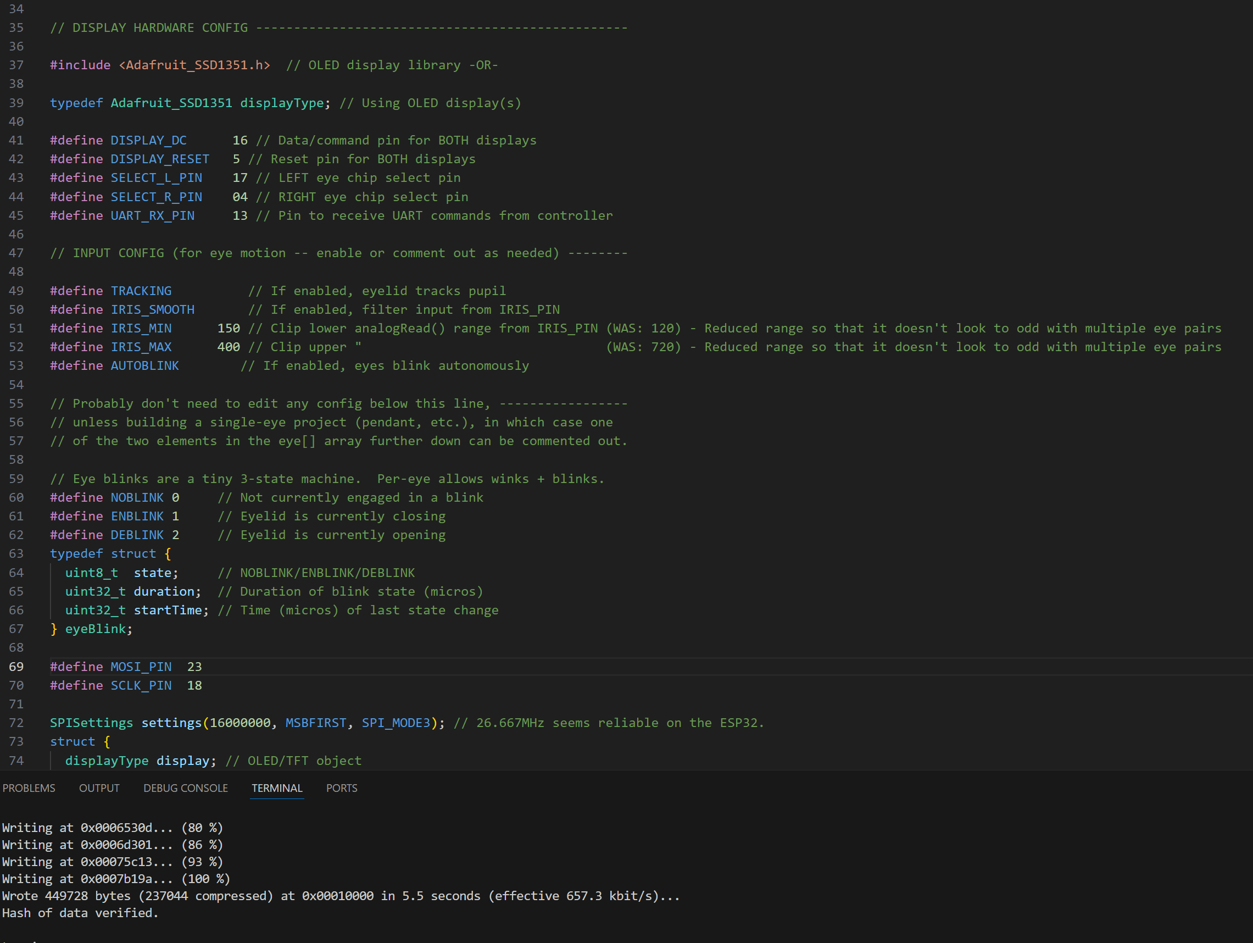Click the 'Hash of data verified.' terminal line
The height and width of the screenshot is (943, 1253).
[80, 912]
